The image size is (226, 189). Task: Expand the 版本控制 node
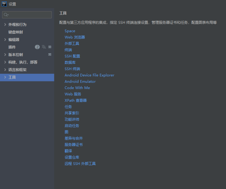[5, 55]
